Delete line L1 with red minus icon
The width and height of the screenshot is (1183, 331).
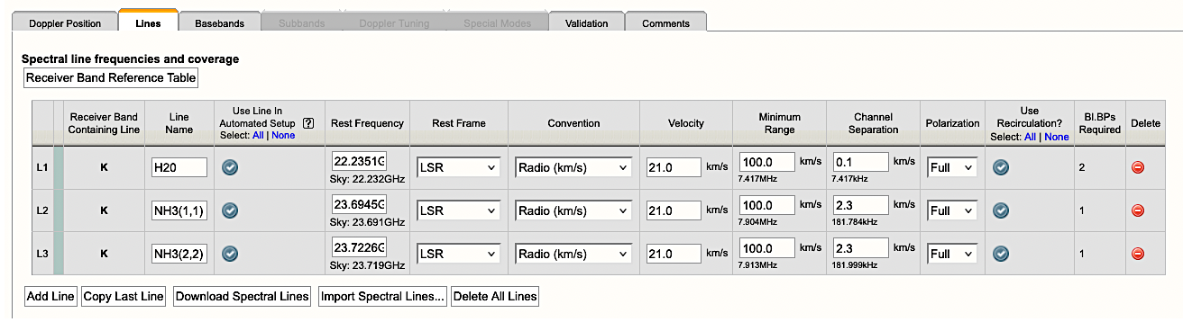coord(1138,167)
